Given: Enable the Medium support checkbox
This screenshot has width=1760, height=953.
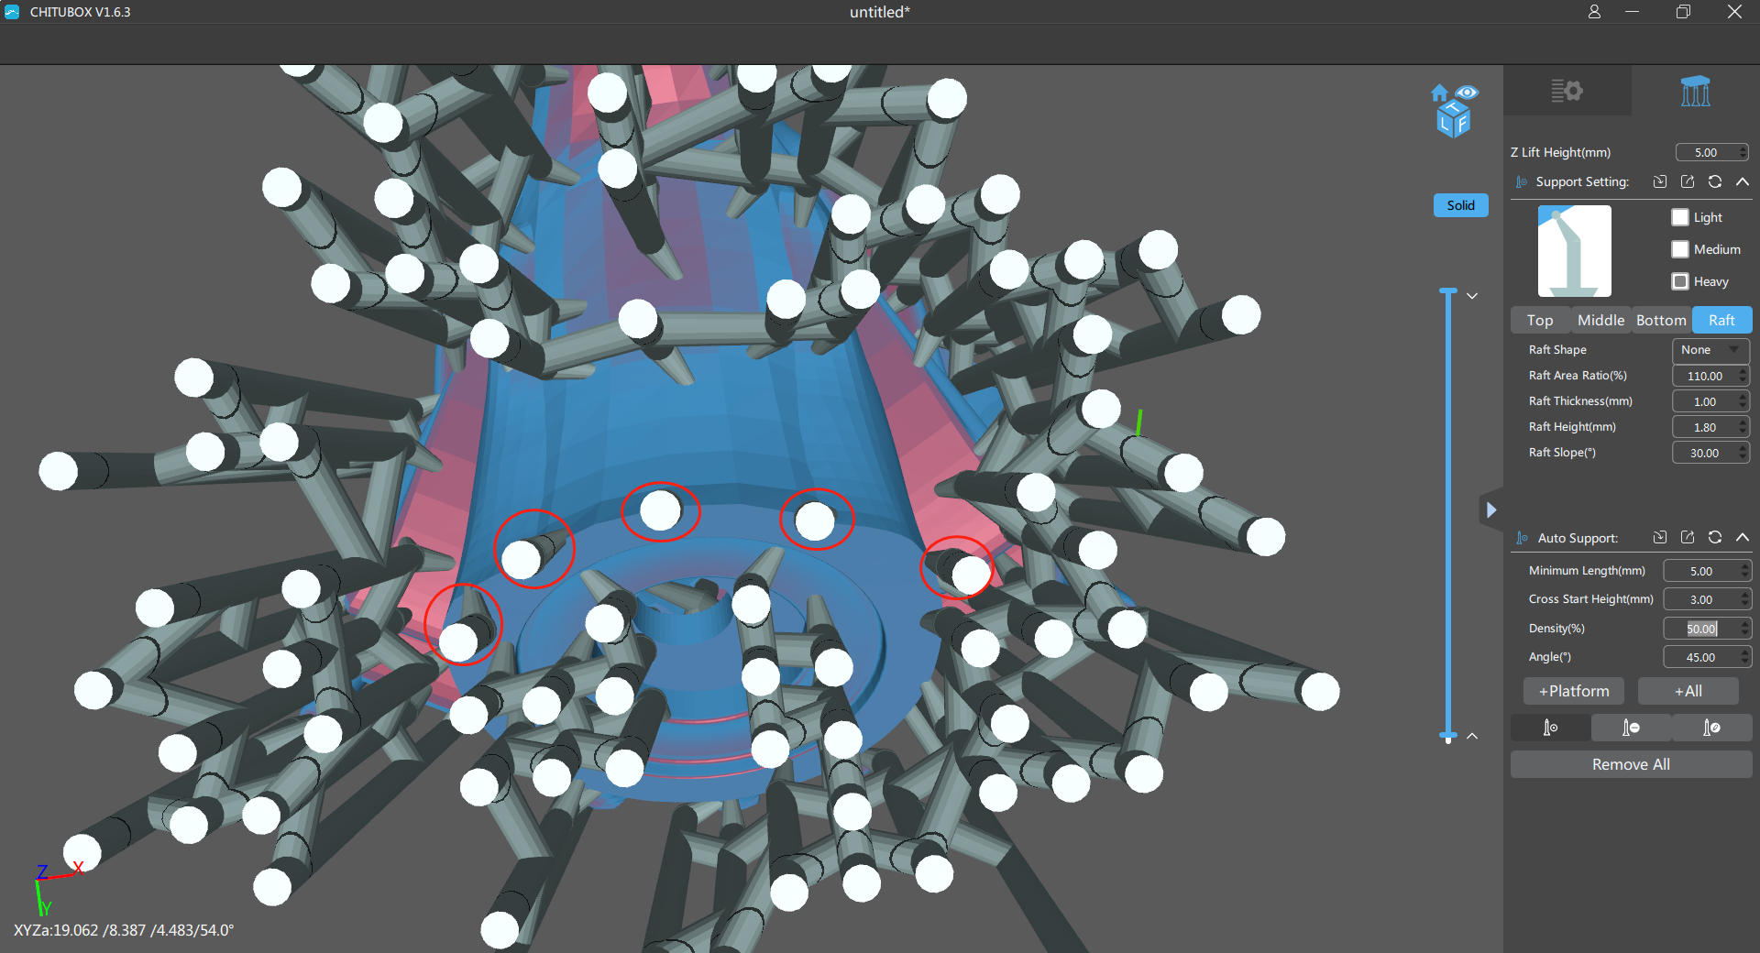Looking at the screenshot, I should click(1680, 249).
